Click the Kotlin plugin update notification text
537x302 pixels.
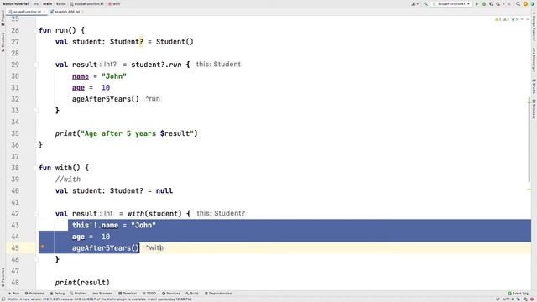pyautogui.click(x=100, y=299)
